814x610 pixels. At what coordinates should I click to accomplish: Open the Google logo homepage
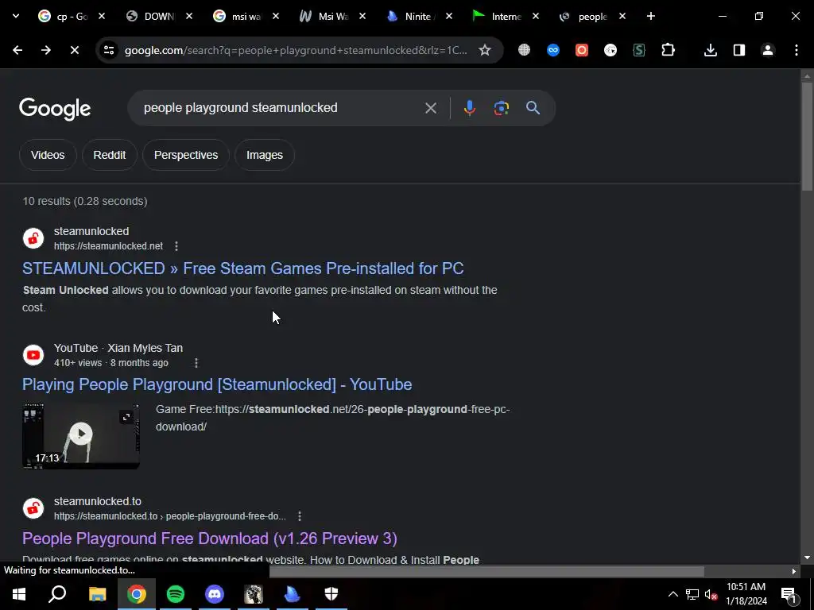(55, 109)
